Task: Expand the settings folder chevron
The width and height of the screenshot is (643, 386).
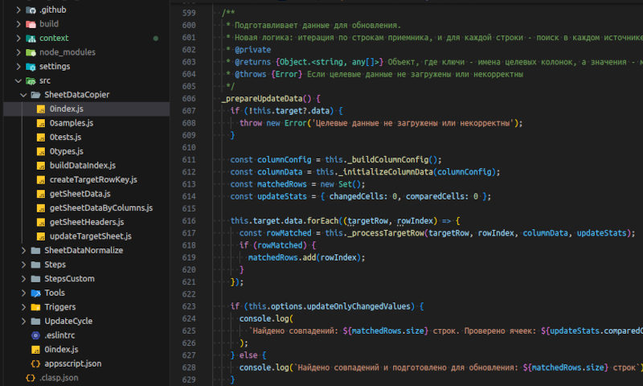Action: (18, 67)
